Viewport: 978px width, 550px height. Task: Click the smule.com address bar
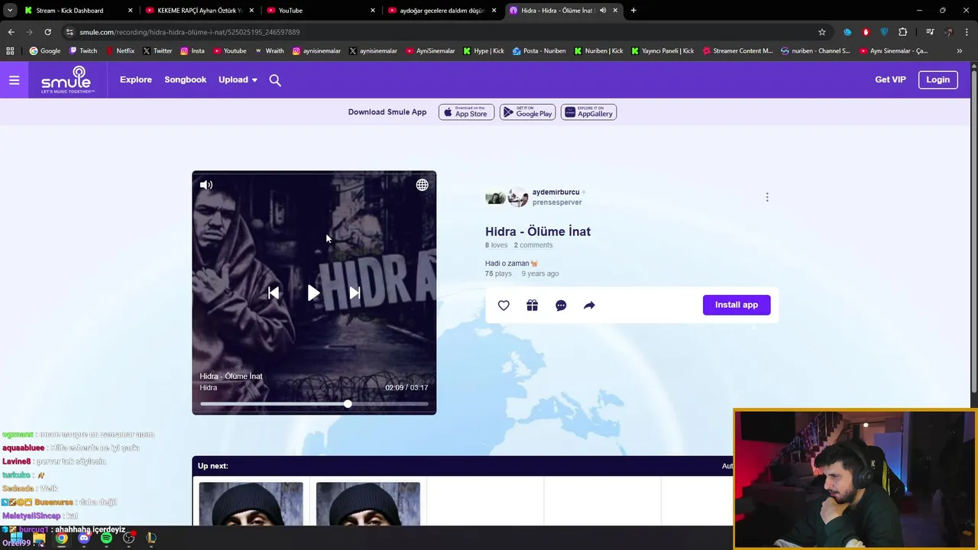tap(443, 32)
